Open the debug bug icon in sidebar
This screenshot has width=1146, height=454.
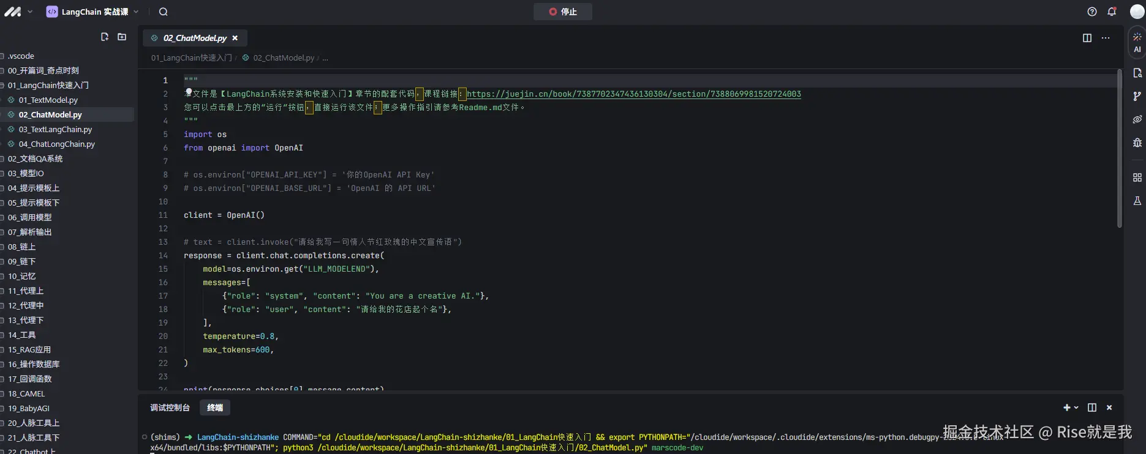click(x=1137, y=143)
